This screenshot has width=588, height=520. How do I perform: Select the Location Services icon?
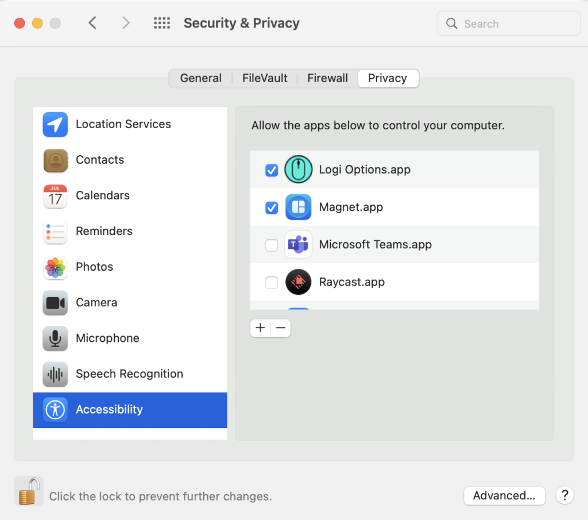(x=55, y=124)
